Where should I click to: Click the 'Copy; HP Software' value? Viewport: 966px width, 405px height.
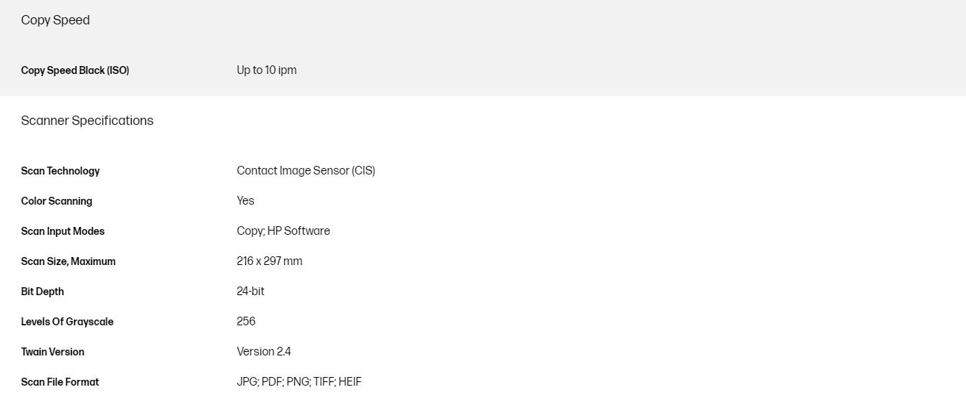click(283, 231)
